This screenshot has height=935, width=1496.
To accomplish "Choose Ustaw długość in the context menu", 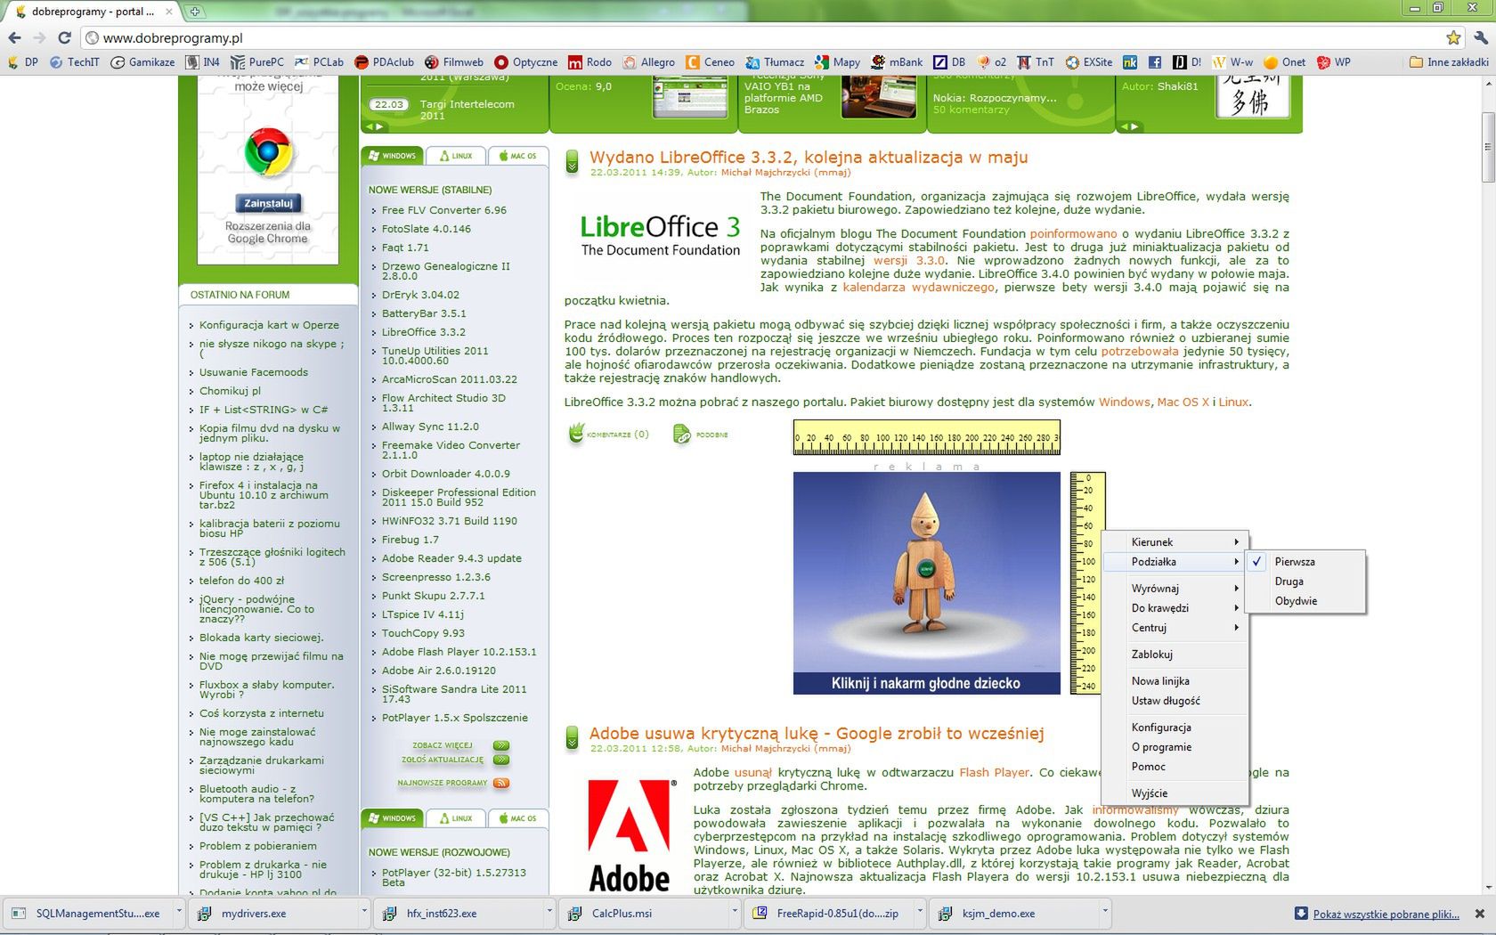I will (x=1175, y=701).
